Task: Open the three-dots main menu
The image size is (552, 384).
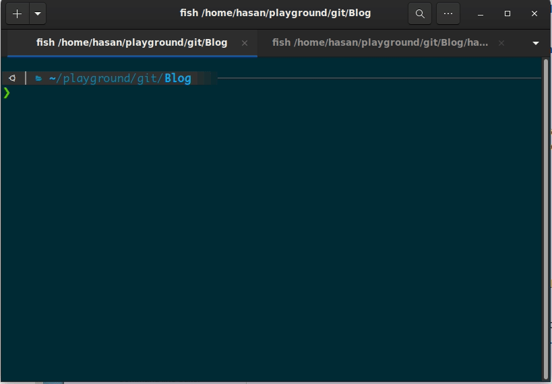Action: [448, 13]
